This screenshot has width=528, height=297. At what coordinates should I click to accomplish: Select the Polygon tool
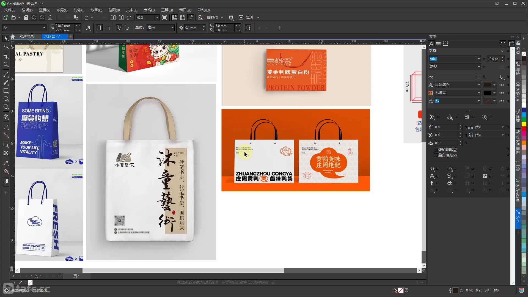click(x=6, y=107)
